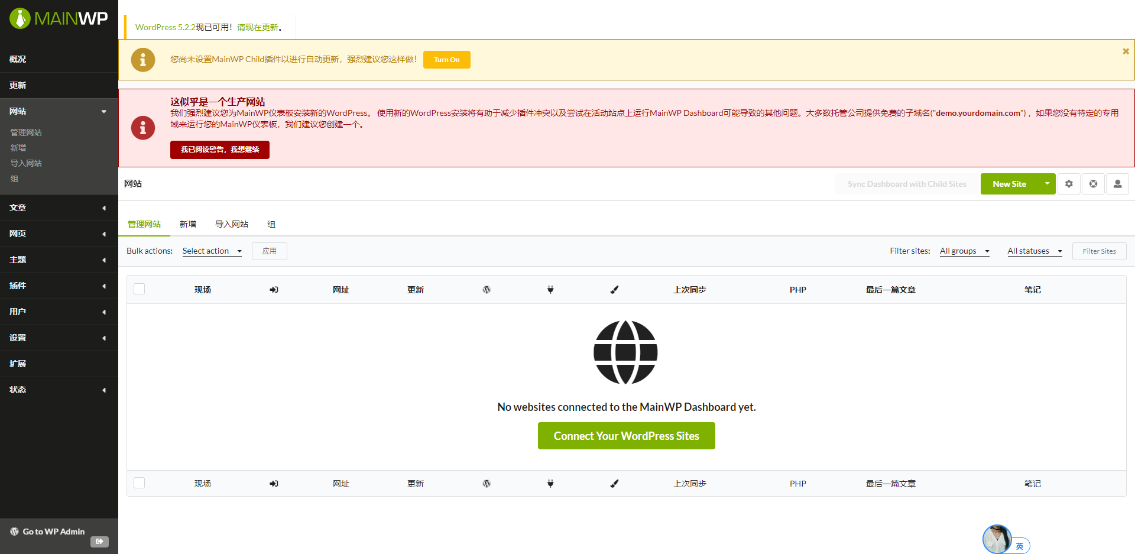
Task: Tick select-all checkbox in table header
Action: click(140, 289)
